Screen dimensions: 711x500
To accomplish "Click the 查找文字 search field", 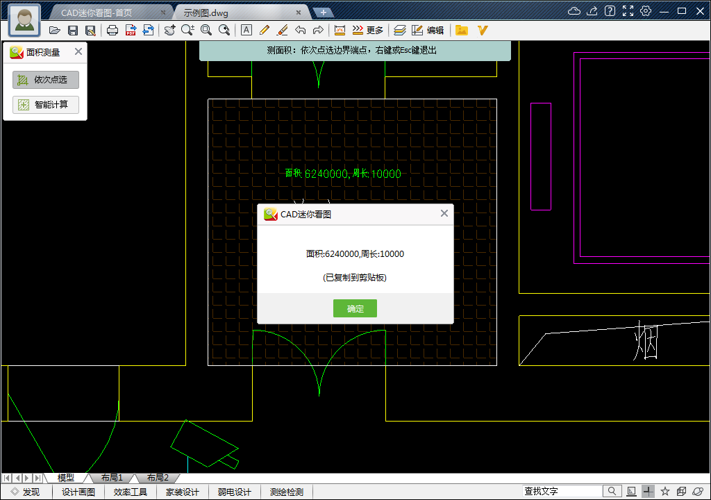I will click(562, 492).
